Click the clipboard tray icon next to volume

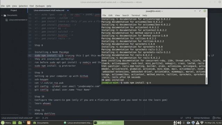(x=183, y=123)
